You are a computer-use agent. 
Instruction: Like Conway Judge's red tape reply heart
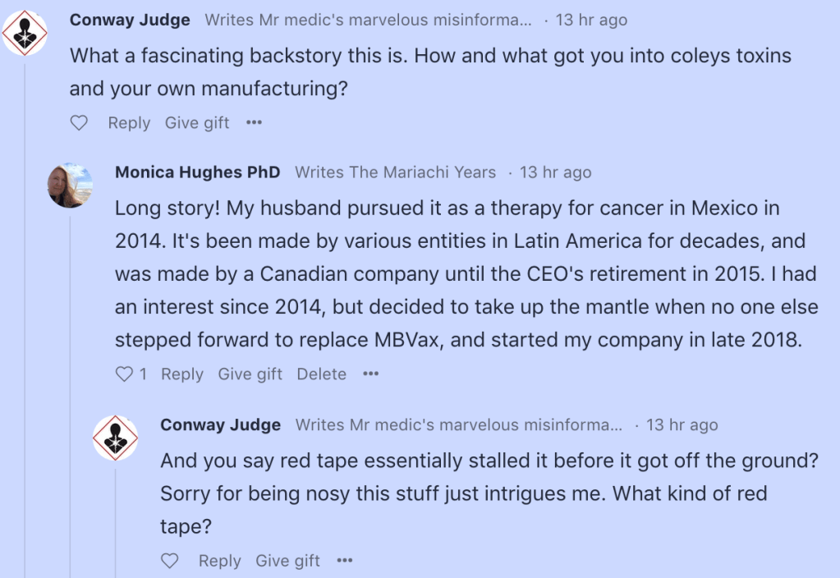click(170, 562)
